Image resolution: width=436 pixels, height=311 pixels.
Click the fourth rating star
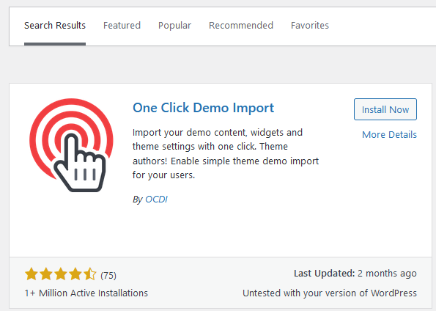(75, 274)
